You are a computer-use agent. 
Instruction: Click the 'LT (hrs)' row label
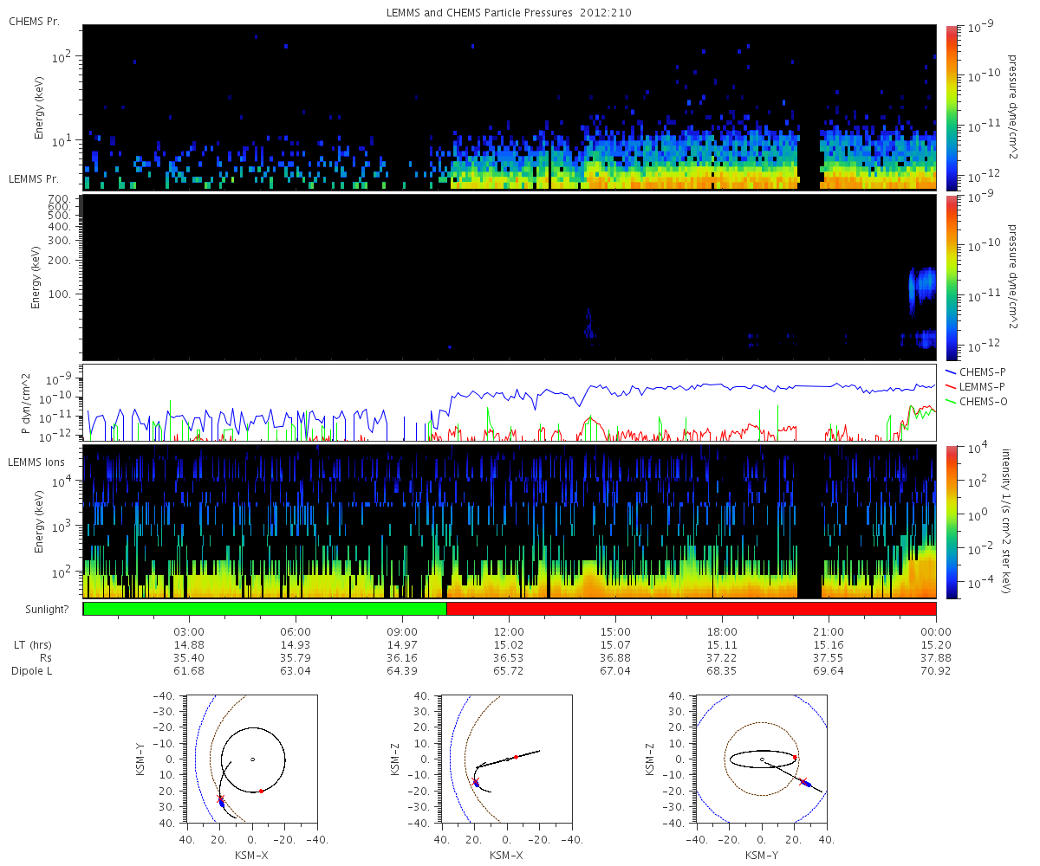[x=30, y=644]
